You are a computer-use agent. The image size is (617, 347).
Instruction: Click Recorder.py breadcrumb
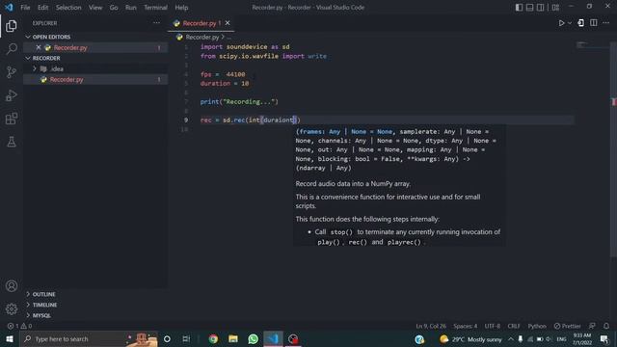pos(201,37)
